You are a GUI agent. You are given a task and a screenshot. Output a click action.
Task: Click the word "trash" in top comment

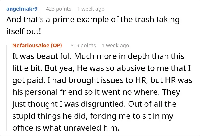point(144,20)
